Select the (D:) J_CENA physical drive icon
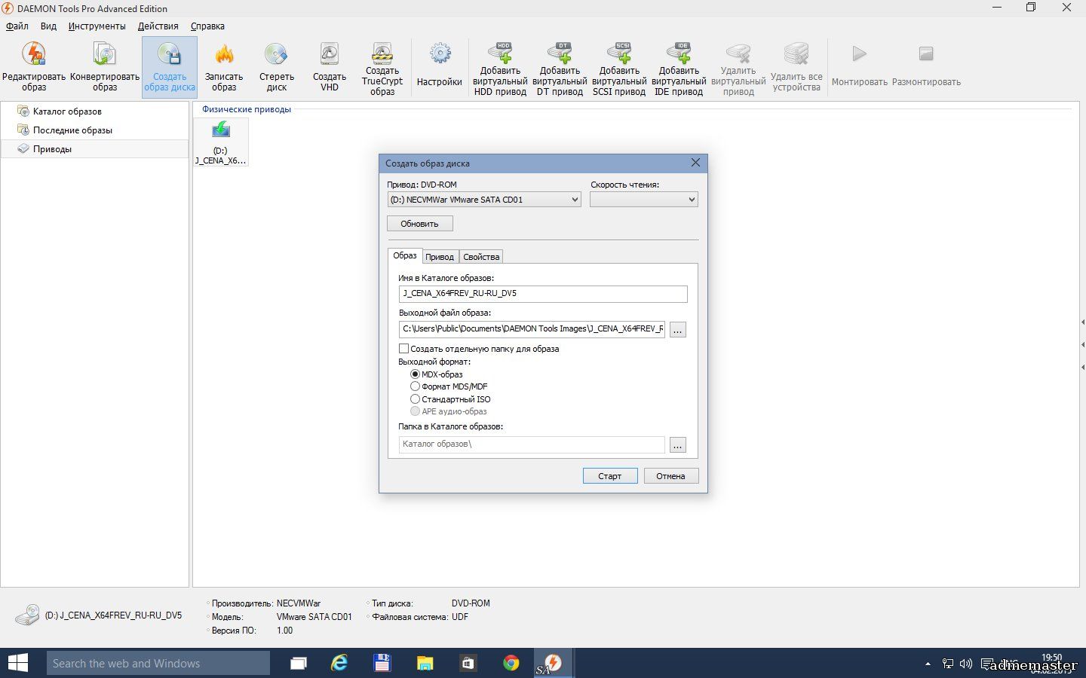The image size is (1086, 678). click(221, 142)
